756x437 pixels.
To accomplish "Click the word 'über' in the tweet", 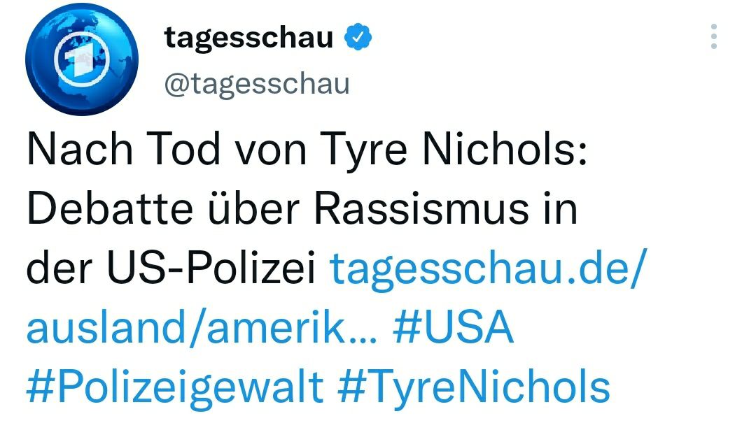I will pos(246,210).
